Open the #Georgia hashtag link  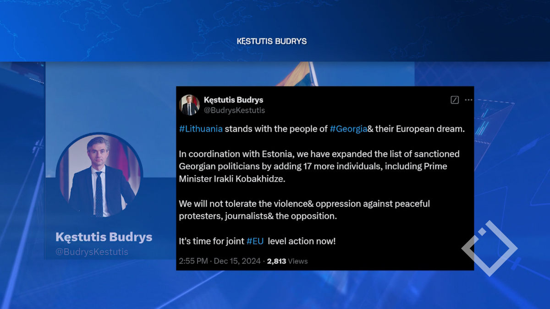point(348,129)
